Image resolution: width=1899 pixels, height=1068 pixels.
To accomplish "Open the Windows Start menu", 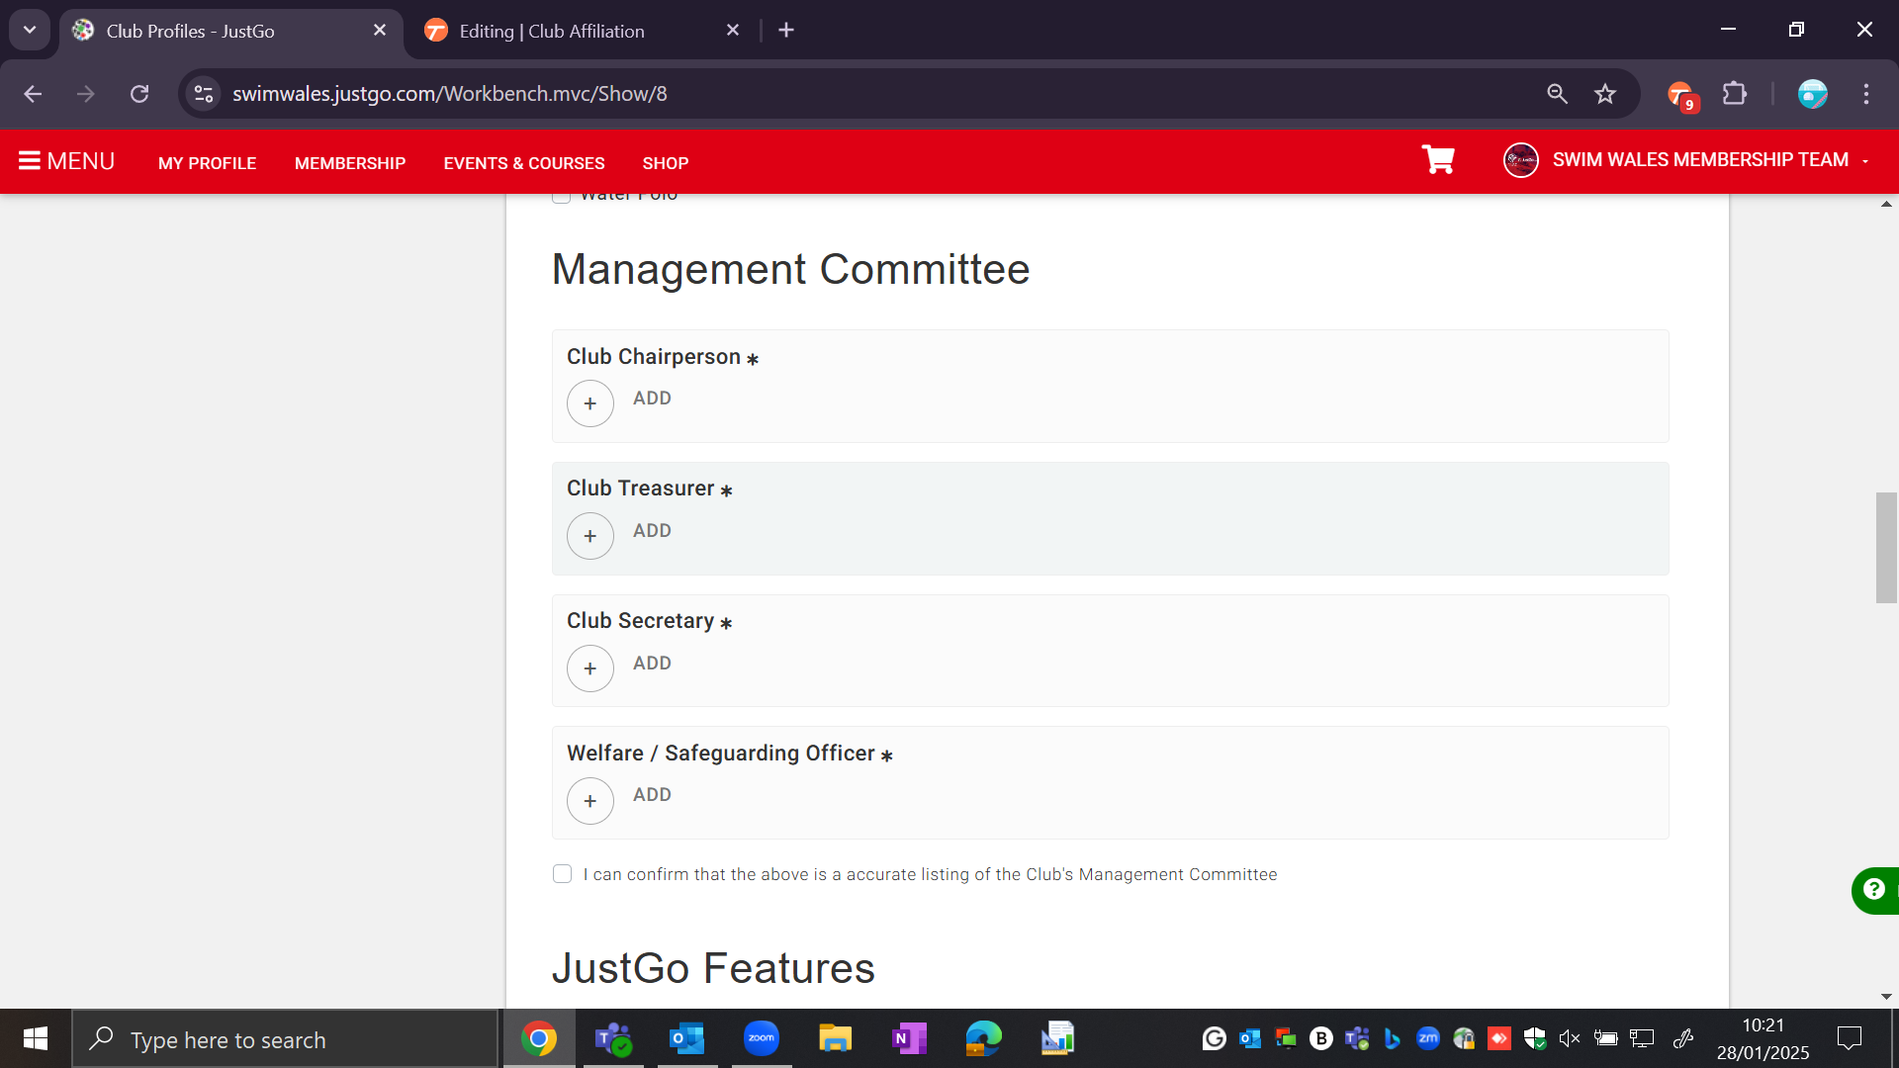I will tap(36, 1038).
